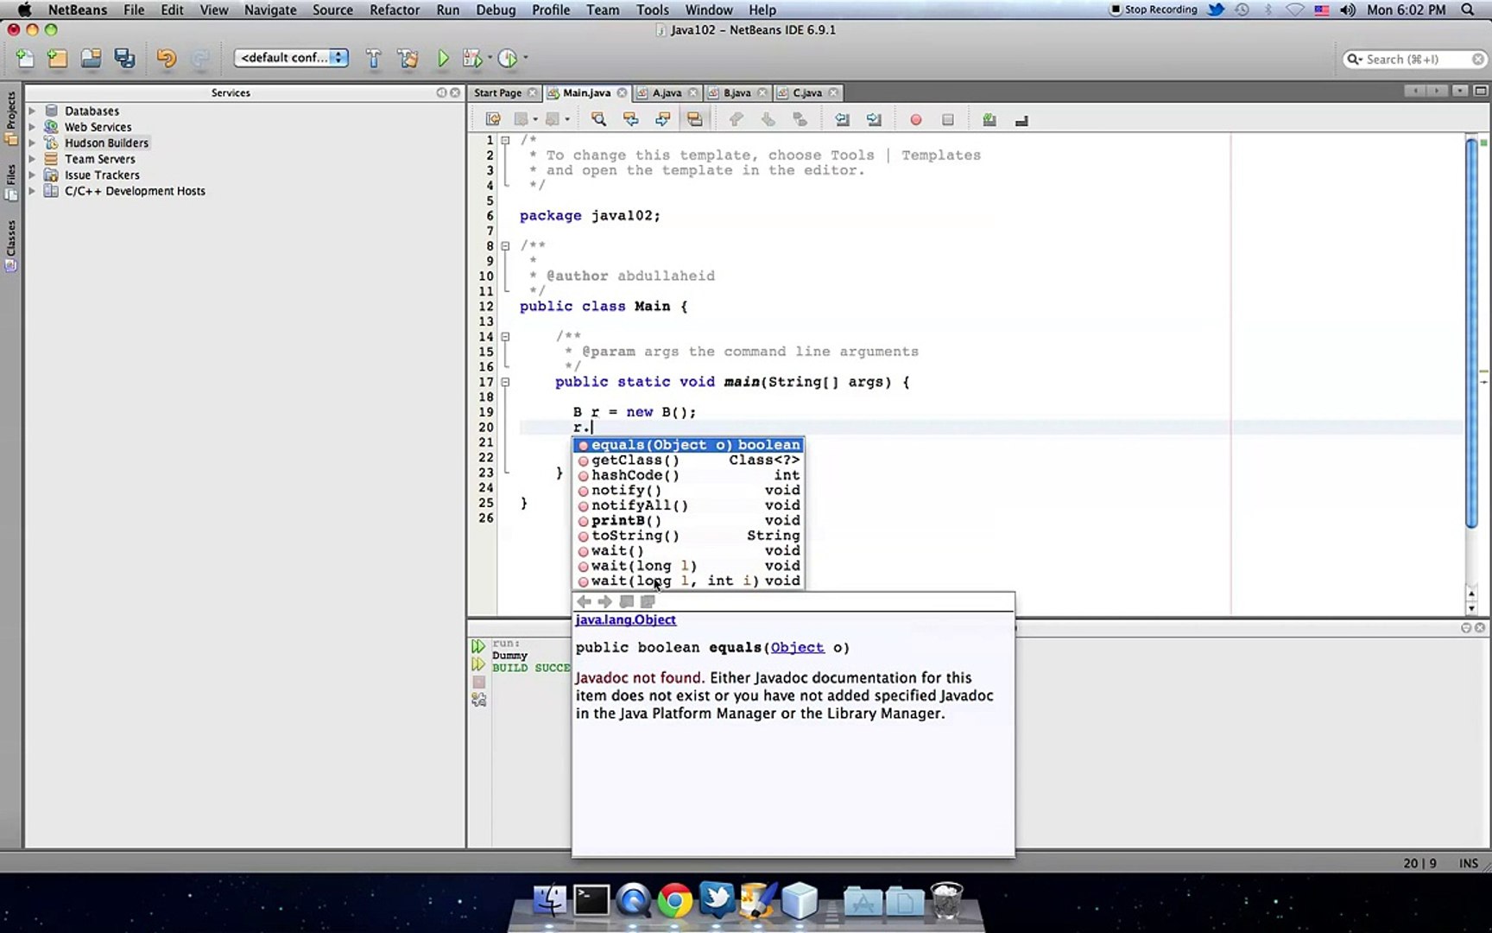Build the project using the hammer icon
The image size is (1492, 933).
373,58
